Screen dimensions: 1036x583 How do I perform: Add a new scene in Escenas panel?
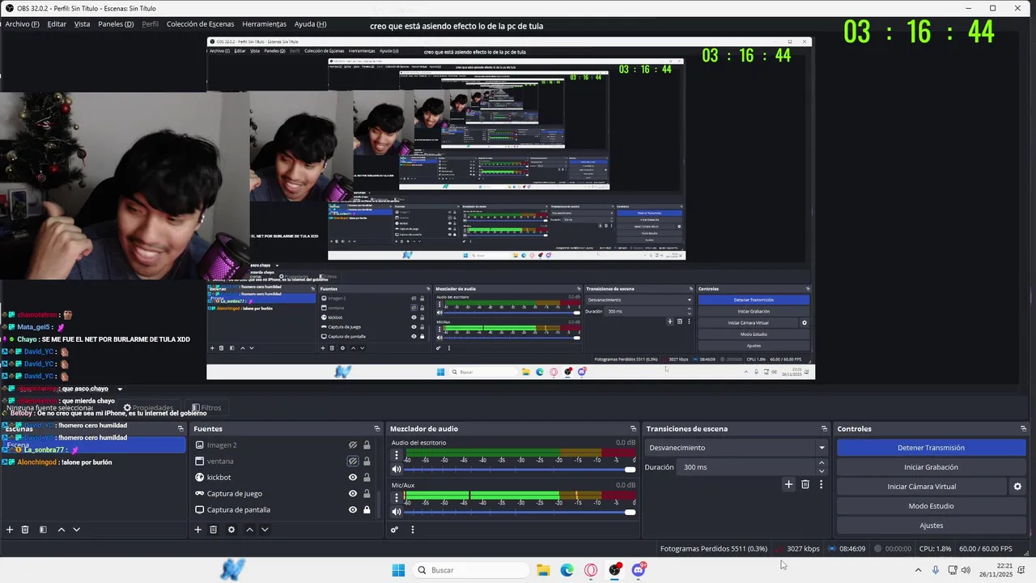[10, 530]
